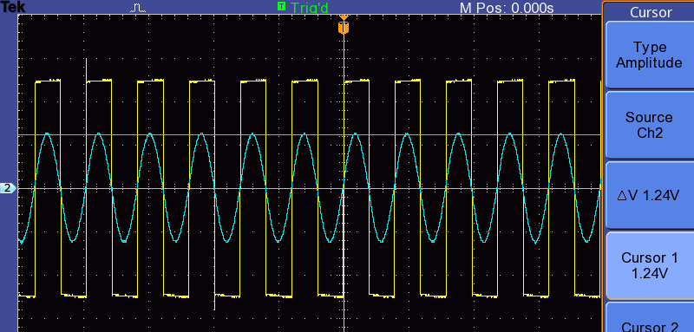Click the M Pos: 0.000s readout
The image size is (694, 332).
click(x=507, y=8)
